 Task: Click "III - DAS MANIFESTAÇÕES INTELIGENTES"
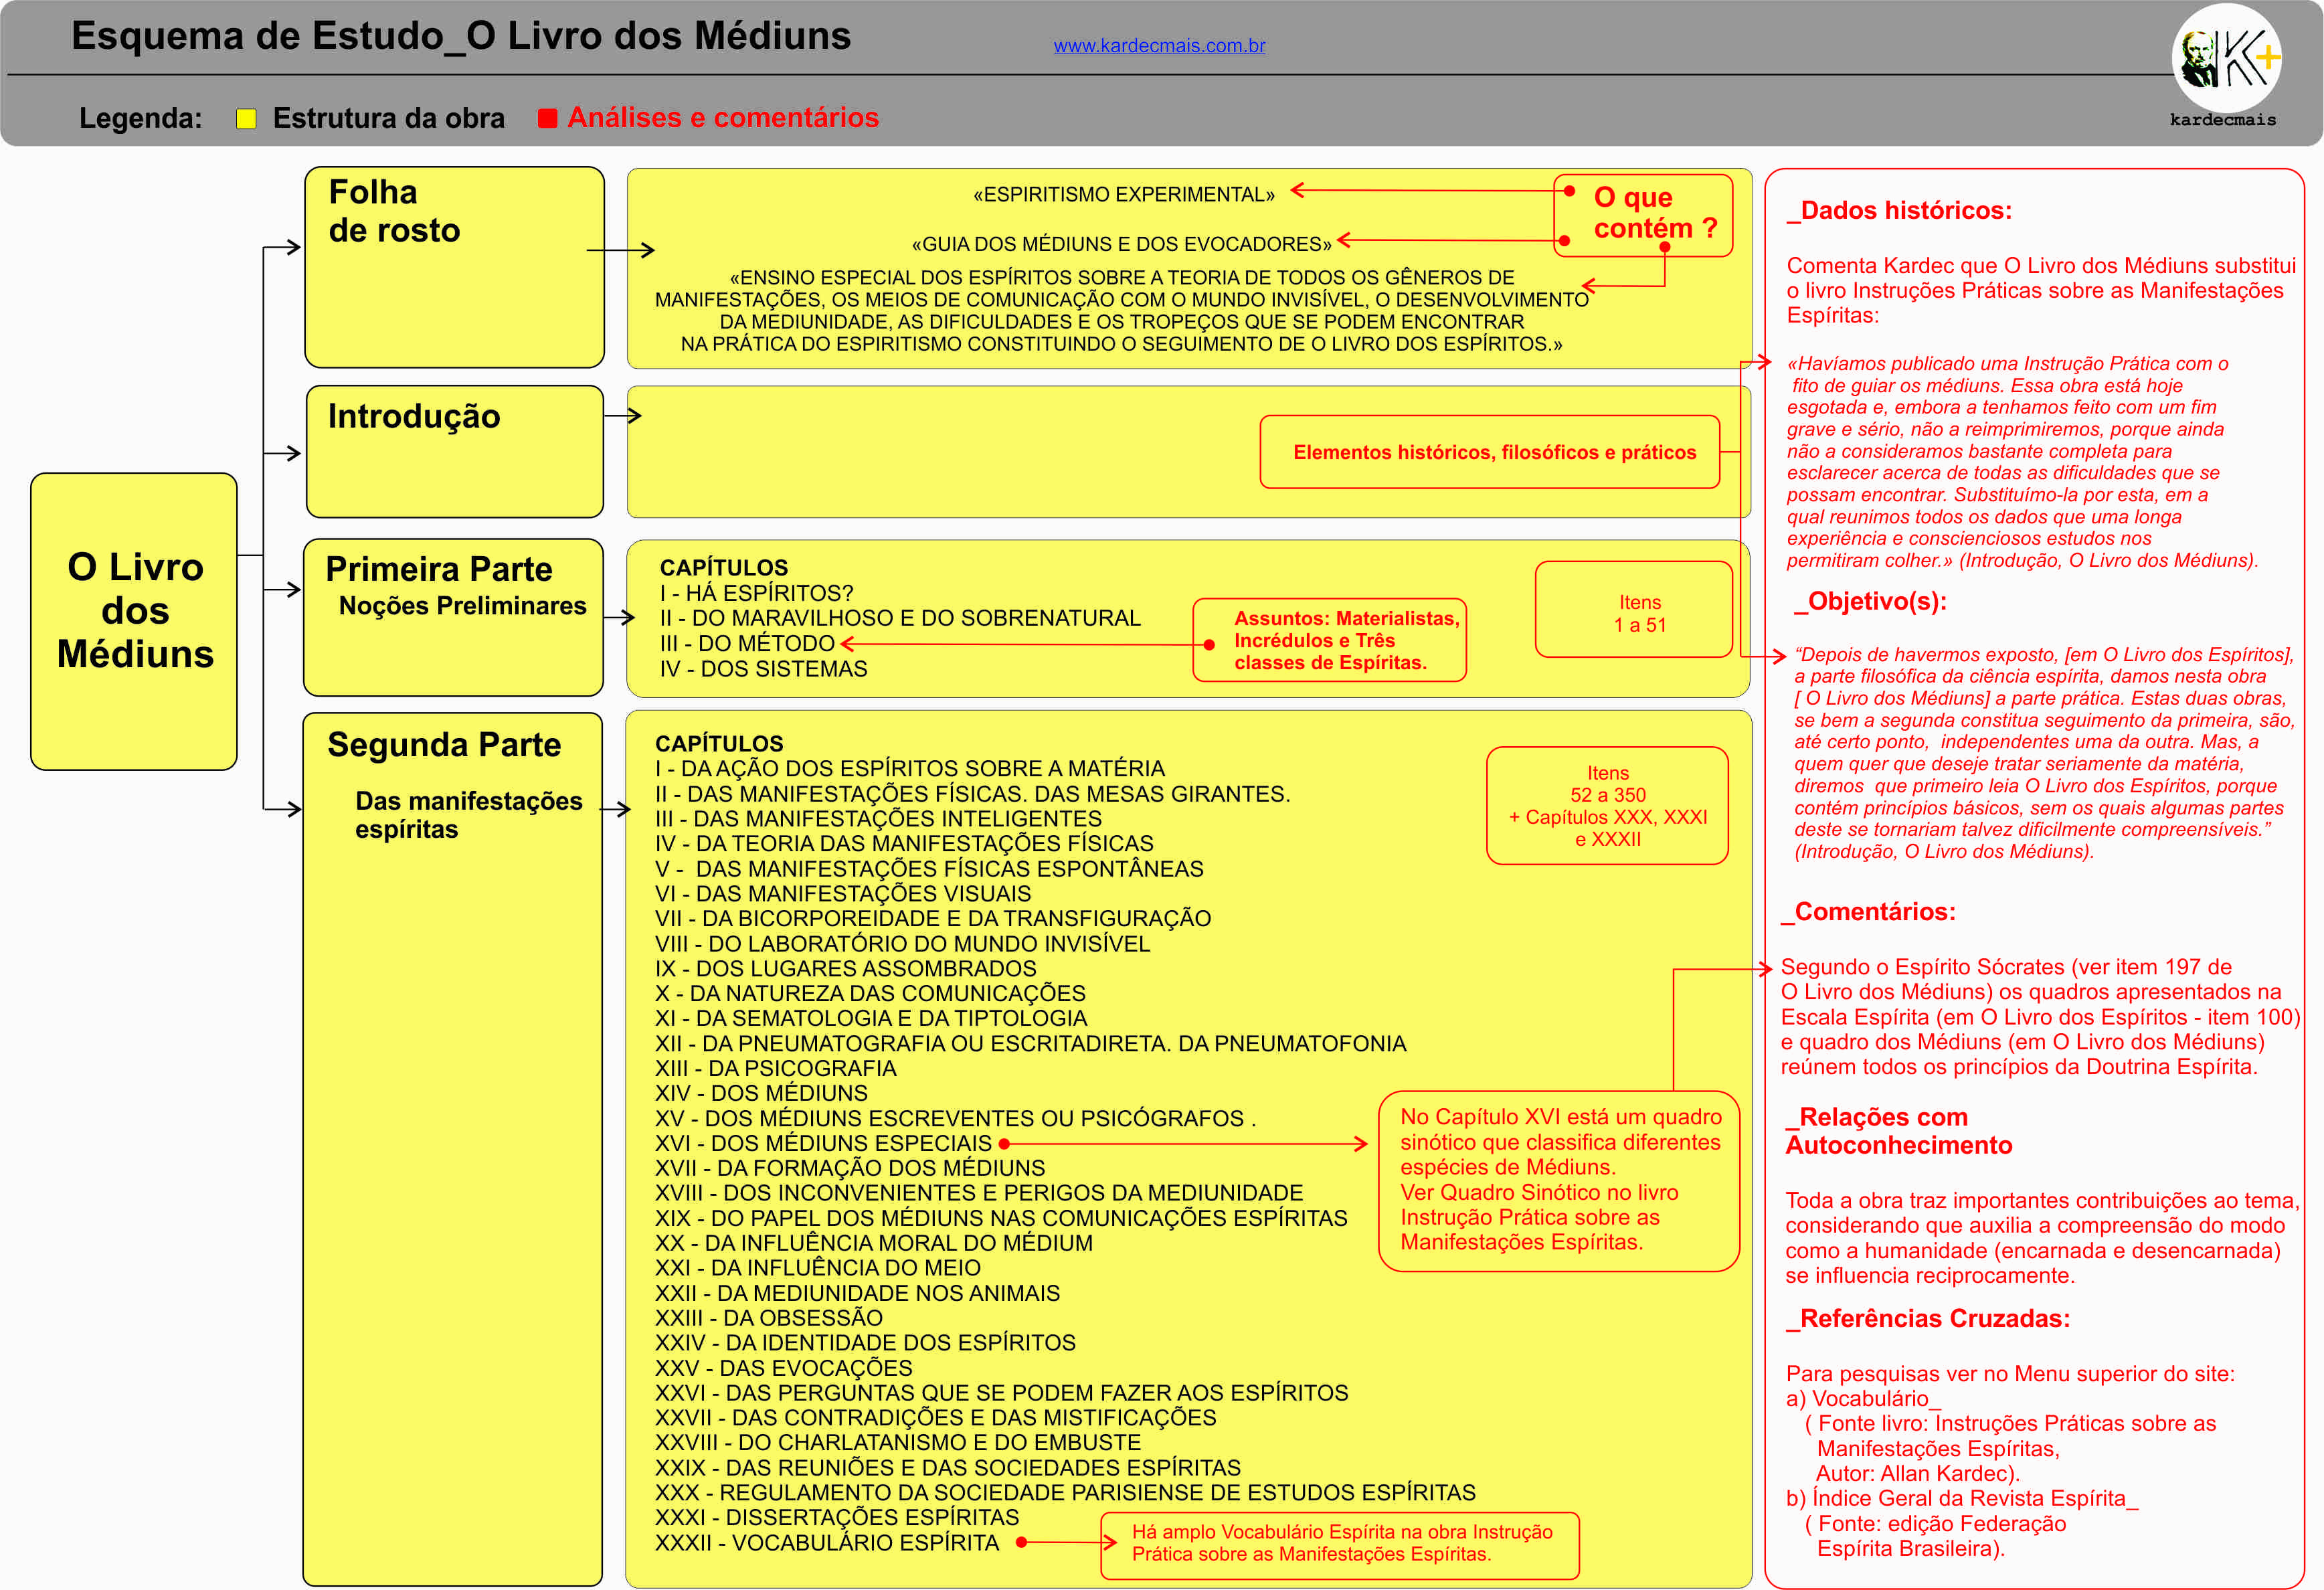point(878,818)
